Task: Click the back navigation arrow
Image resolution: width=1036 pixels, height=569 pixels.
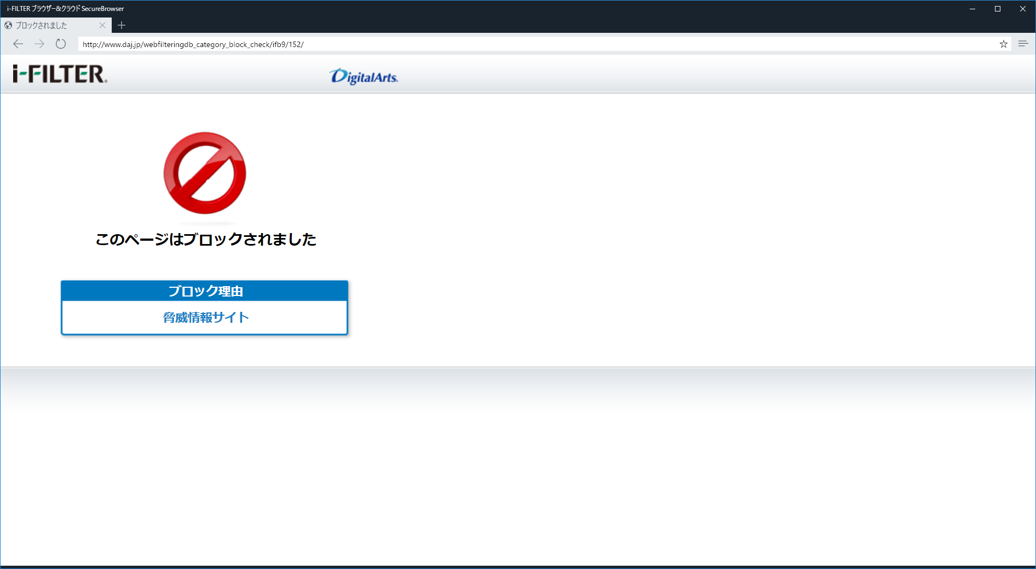Action: 18,44
